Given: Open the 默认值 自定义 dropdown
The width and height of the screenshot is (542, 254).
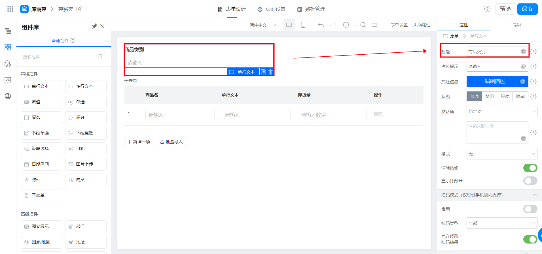Looking at the screenshot, I should [x=502, y=111].
